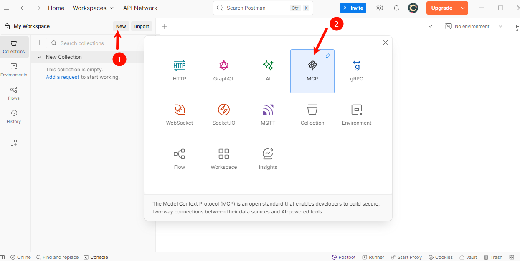The image size is (520, 261).
Task: Select the Socket.IO option
Action: [x=224, y=115]
